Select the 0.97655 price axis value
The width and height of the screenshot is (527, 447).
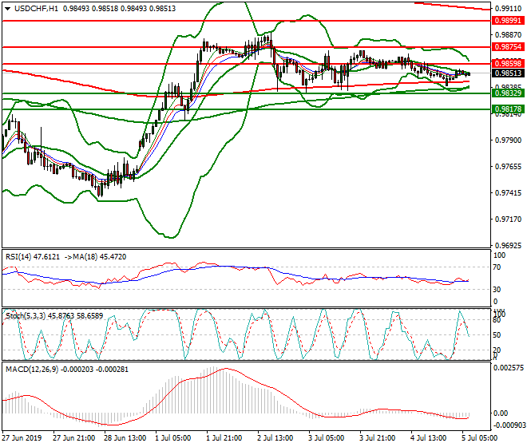click(x=508, y=167)
